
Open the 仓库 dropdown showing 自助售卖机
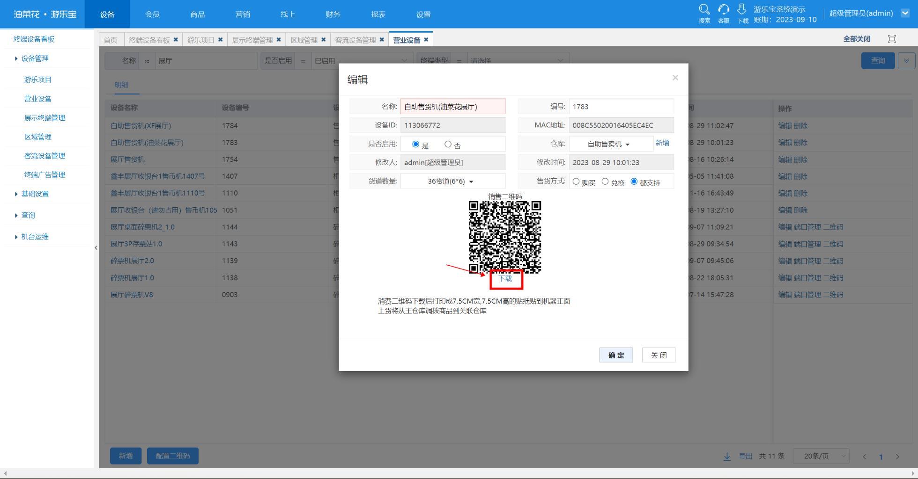(611, 144)
